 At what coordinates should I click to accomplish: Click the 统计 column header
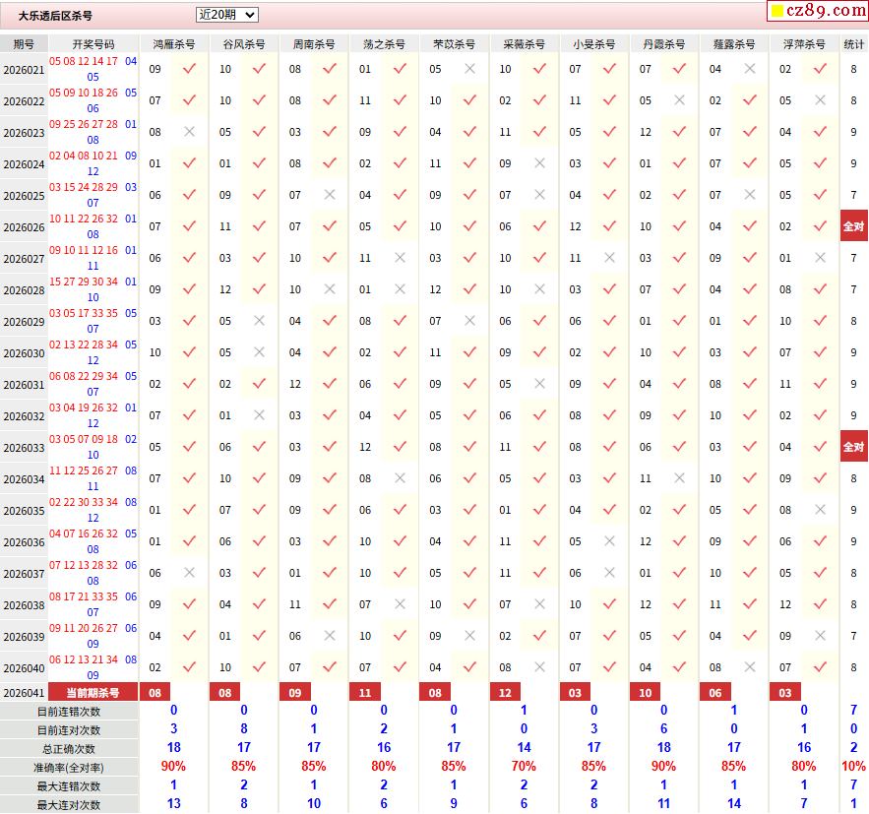[x=853, y=44]
